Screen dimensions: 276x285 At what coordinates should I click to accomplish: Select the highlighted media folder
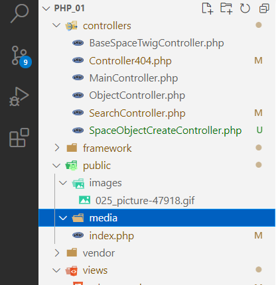click(157, 218)
